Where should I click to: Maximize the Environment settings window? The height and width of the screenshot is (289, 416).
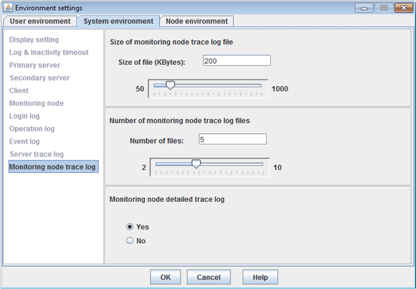(x=383, y=8)
